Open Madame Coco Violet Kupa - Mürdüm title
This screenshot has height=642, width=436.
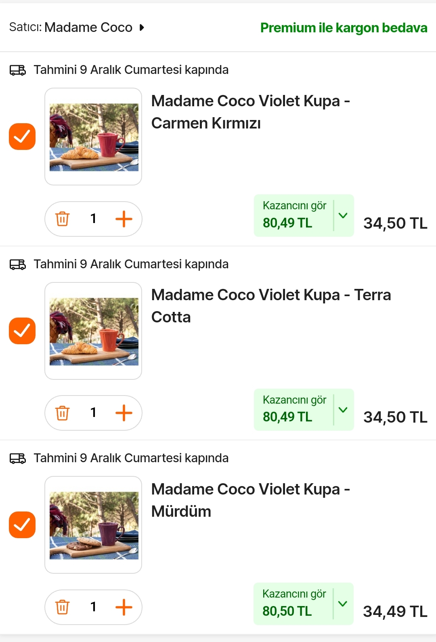point(251,500)
